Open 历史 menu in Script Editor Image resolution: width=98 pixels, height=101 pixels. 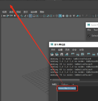coord(67,50)
